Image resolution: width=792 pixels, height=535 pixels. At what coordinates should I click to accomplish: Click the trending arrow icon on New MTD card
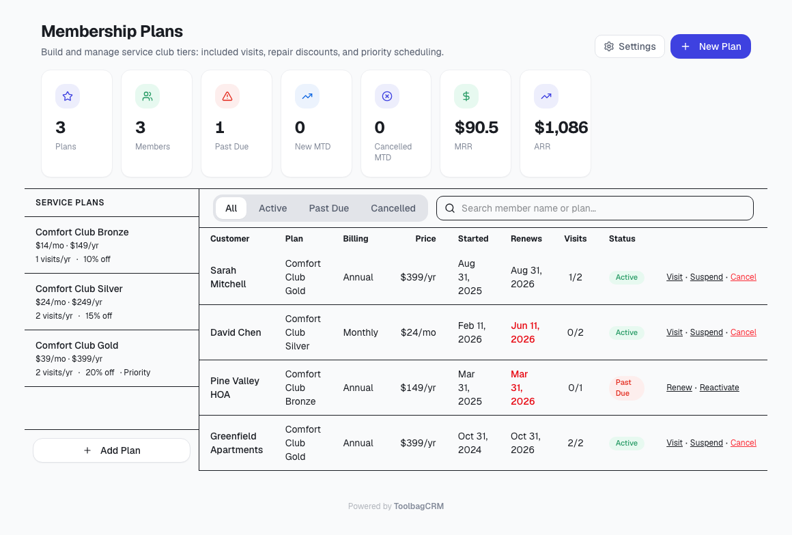307,96
